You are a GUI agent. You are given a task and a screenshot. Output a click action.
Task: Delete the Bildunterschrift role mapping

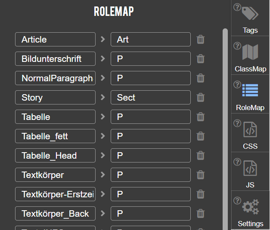201,59
